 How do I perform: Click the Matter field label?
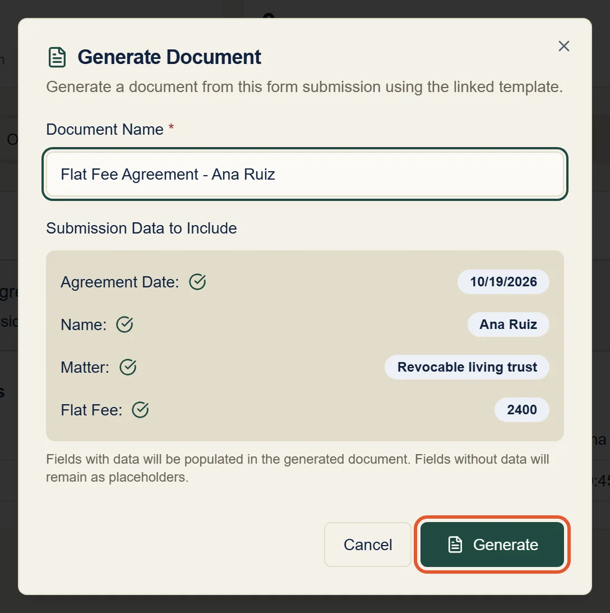point(85,367)
